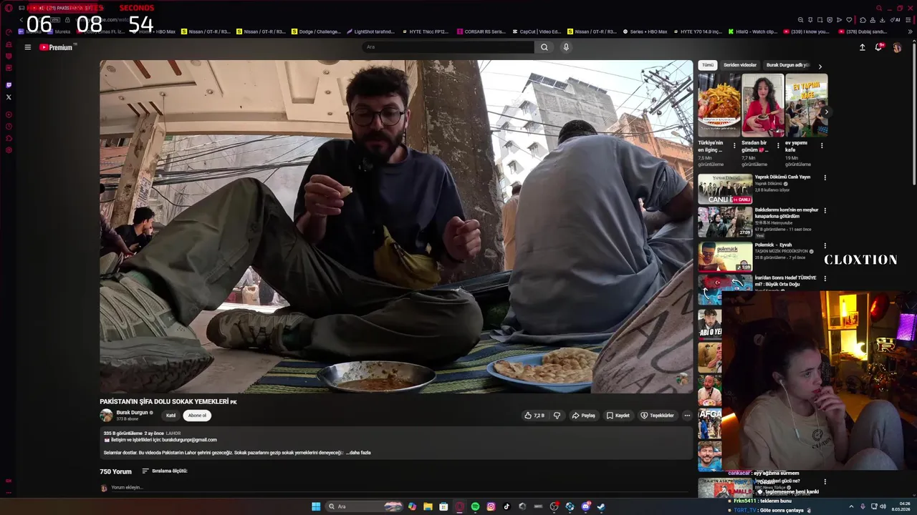Viewport: 917px width, 515px height.
Task: Start voice search with microphone icon
Action: tap(566, 47)
